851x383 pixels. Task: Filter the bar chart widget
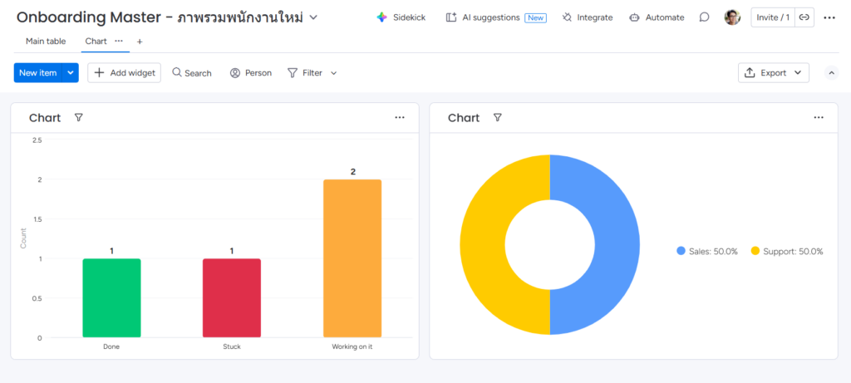[x=79, y=118]
